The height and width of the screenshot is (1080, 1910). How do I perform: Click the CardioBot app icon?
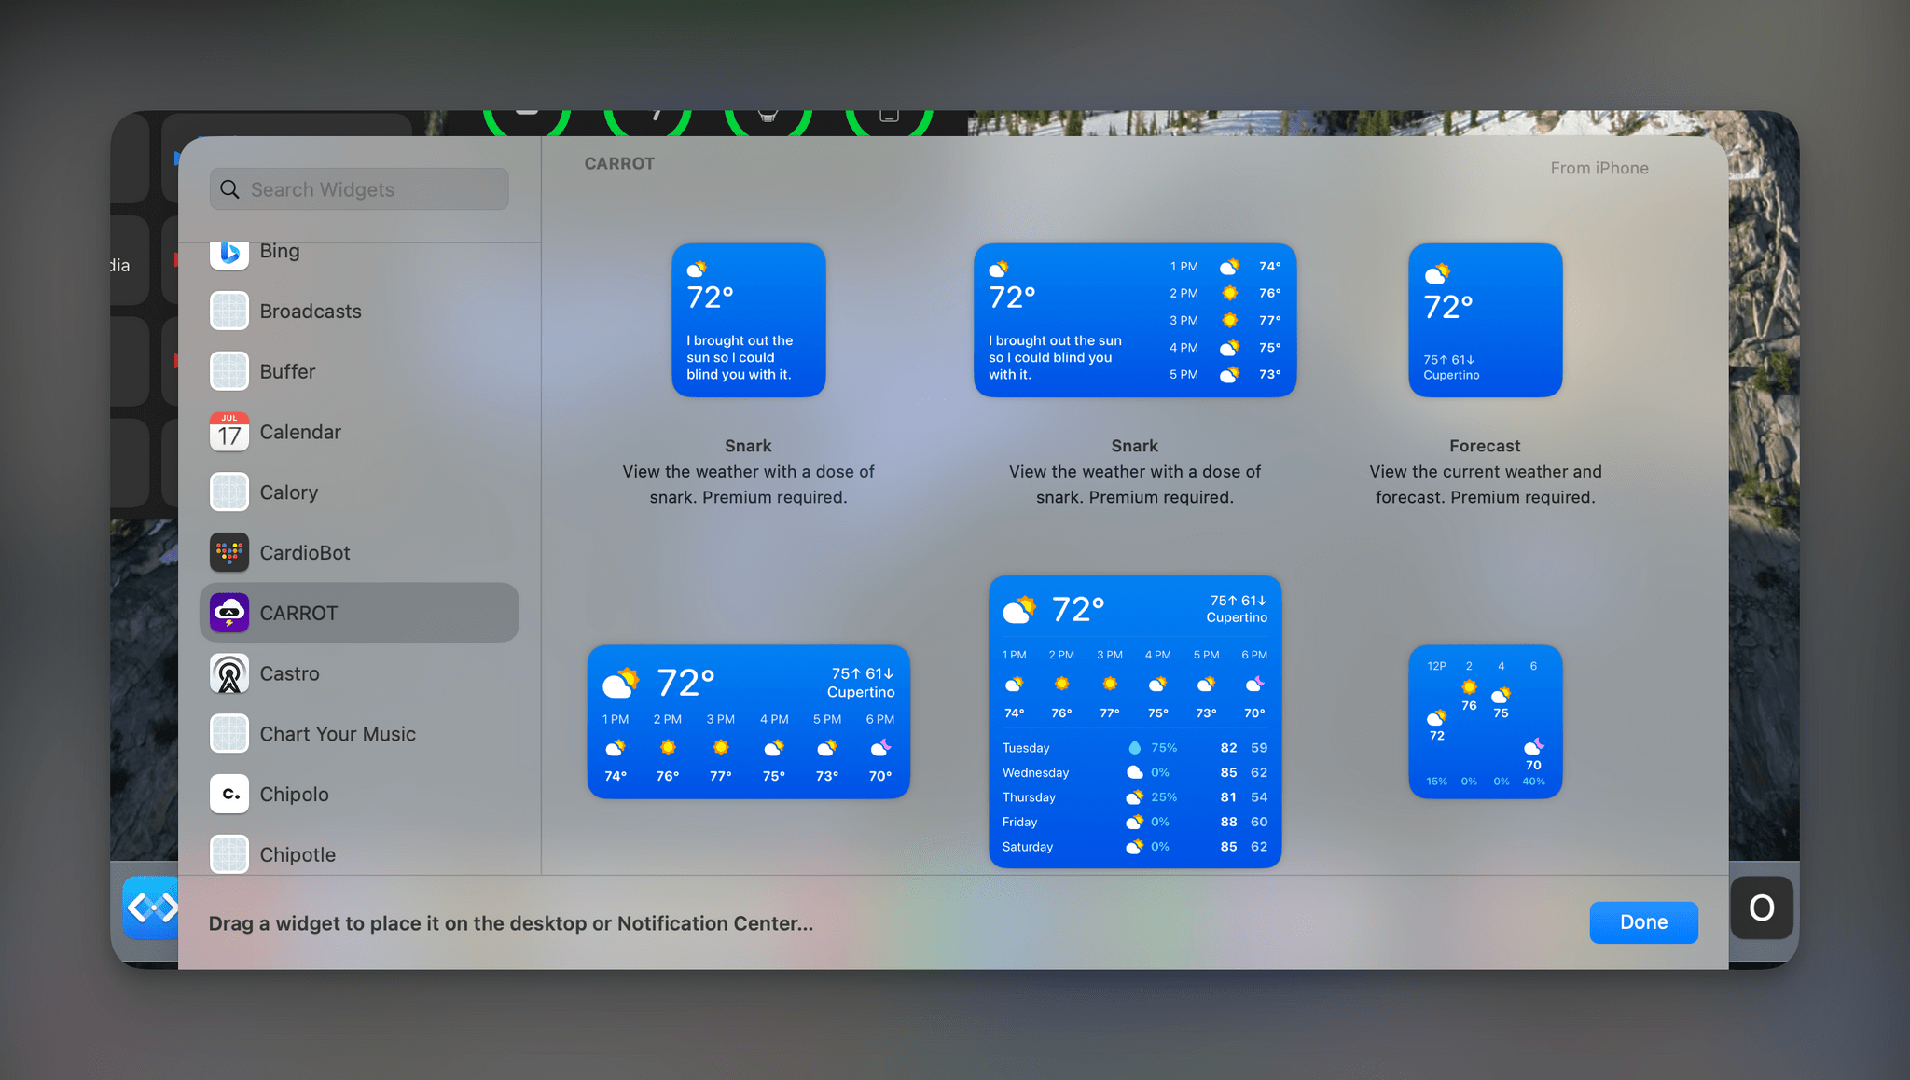tap(229, 552)
